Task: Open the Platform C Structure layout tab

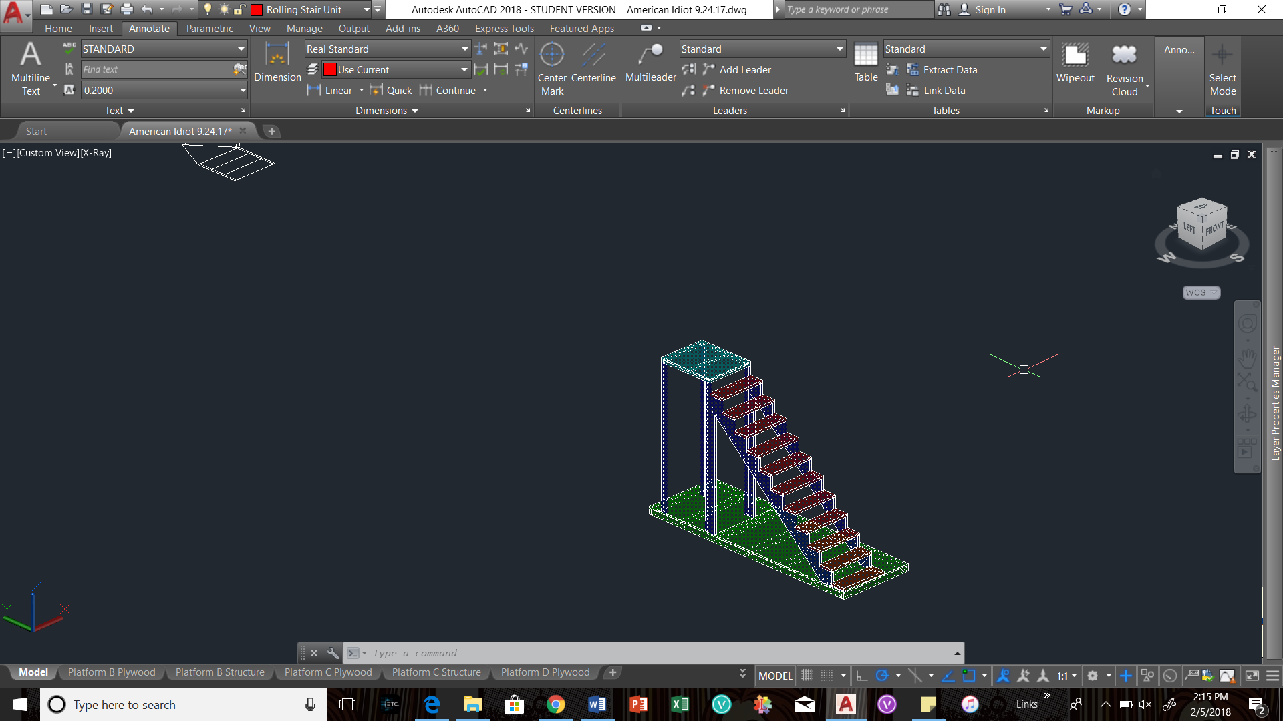Action: [436, 672]
